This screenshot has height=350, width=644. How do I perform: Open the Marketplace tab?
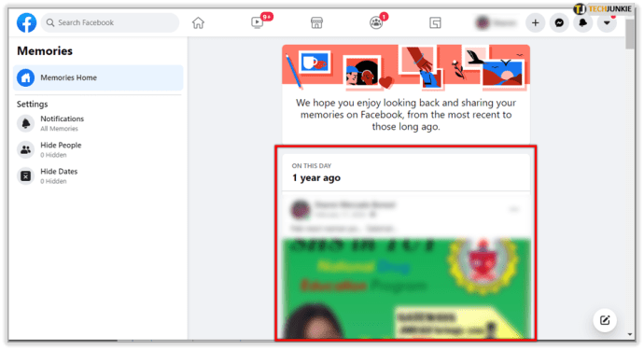point(316,22)
